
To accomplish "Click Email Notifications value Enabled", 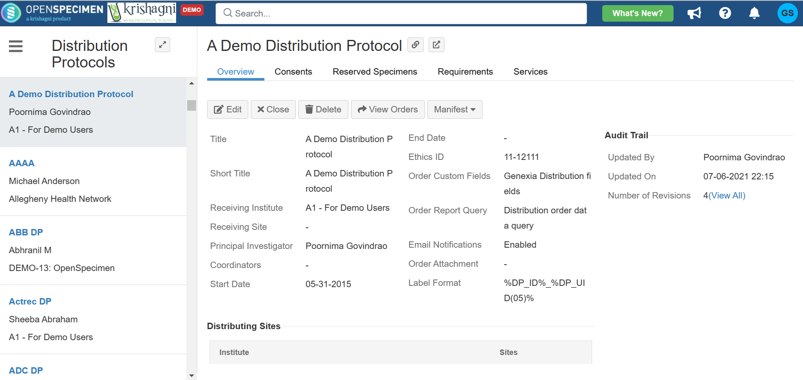I will [x=520, y=245].
